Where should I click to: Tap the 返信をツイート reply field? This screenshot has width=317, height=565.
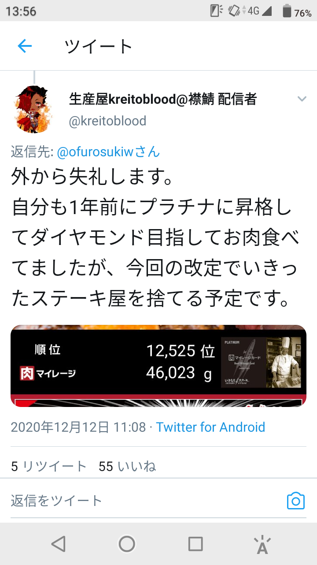point(145,501)
